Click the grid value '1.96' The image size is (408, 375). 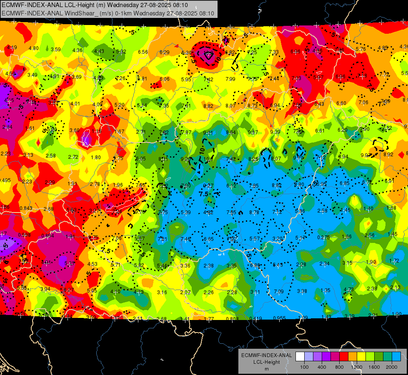(x=118, y=185)
